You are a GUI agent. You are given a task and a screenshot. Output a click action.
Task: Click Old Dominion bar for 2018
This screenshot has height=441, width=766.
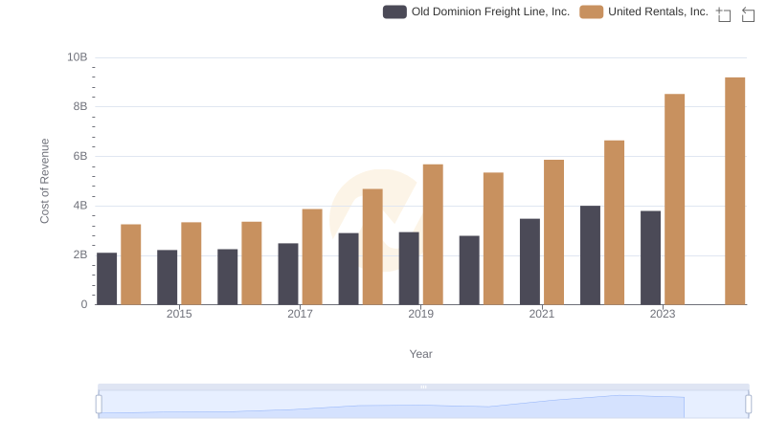349,269
